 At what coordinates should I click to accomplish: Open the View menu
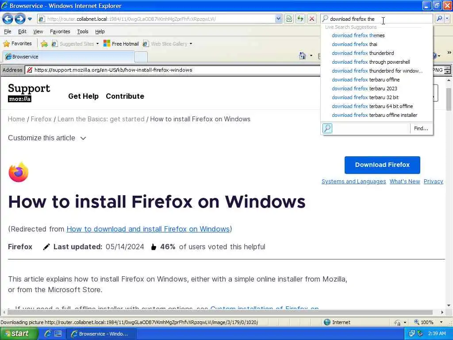click(38, 31)
